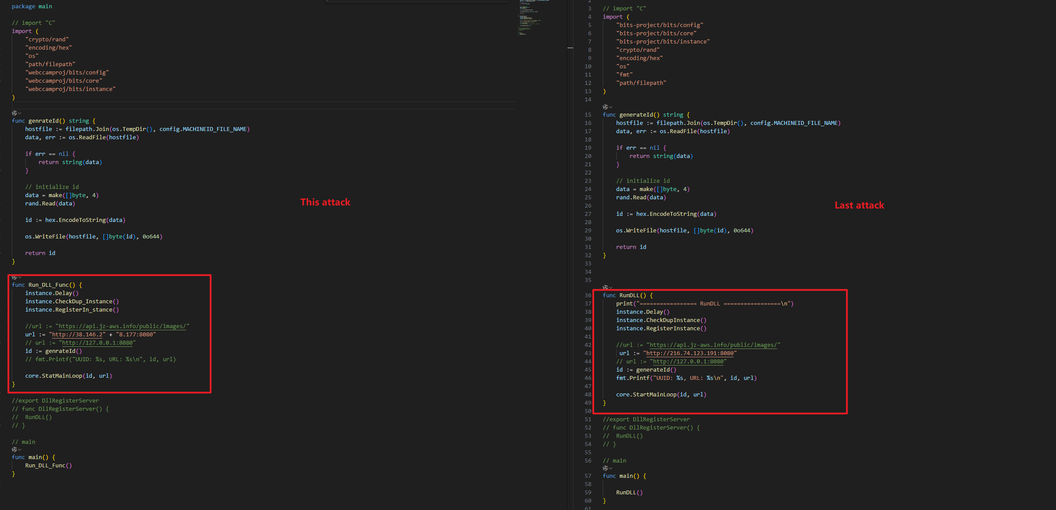Screen dimensions: 1056x510
Task: Open right pane's 127.0.0.1:8080 URL link
Action: pyautogui.click(x=688, y=362)
